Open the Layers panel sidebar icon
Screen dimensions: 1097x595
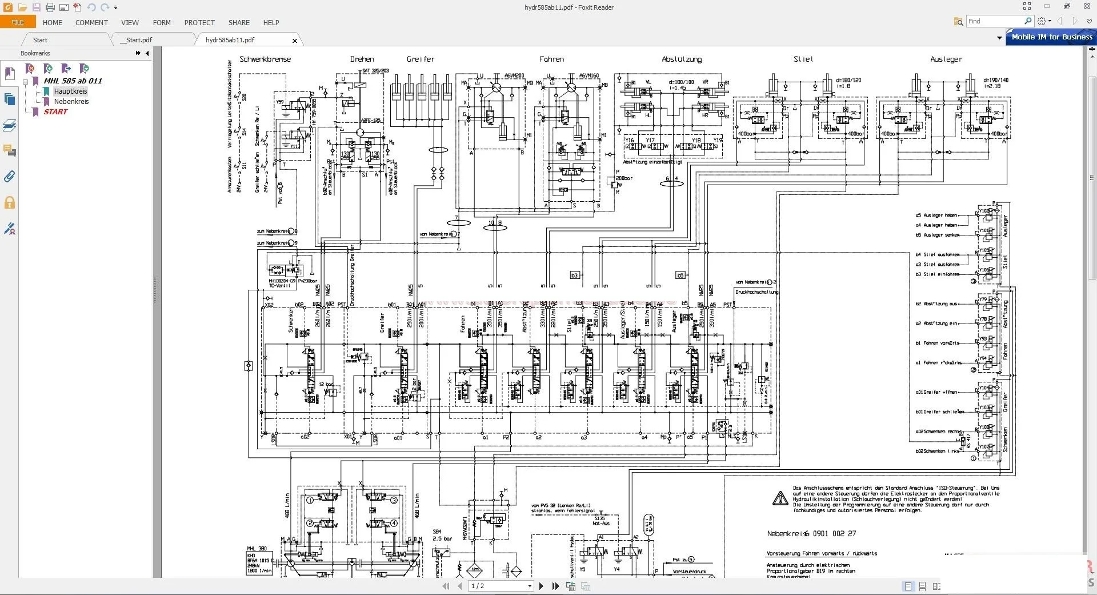pyautogui.click(x=9, y=125)
